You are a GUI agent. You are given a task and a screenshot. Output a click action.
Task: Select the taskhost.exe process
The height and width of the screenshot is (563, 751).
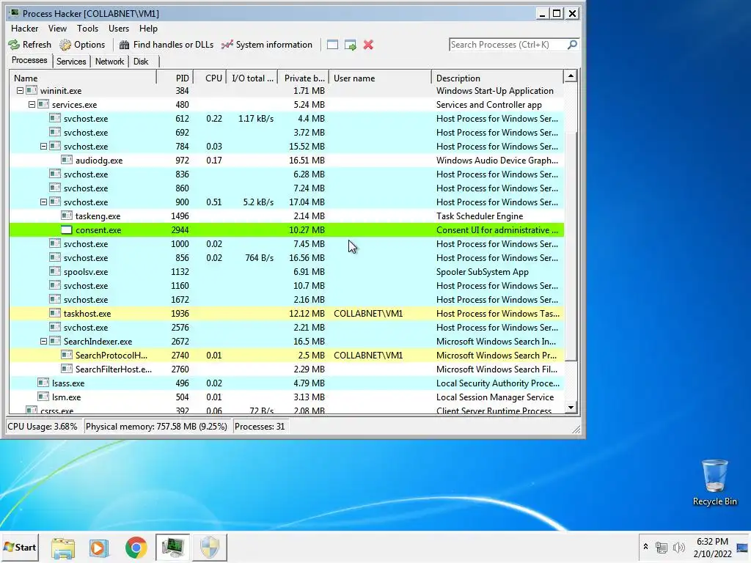pyautogui.click(x=287, y=314)
